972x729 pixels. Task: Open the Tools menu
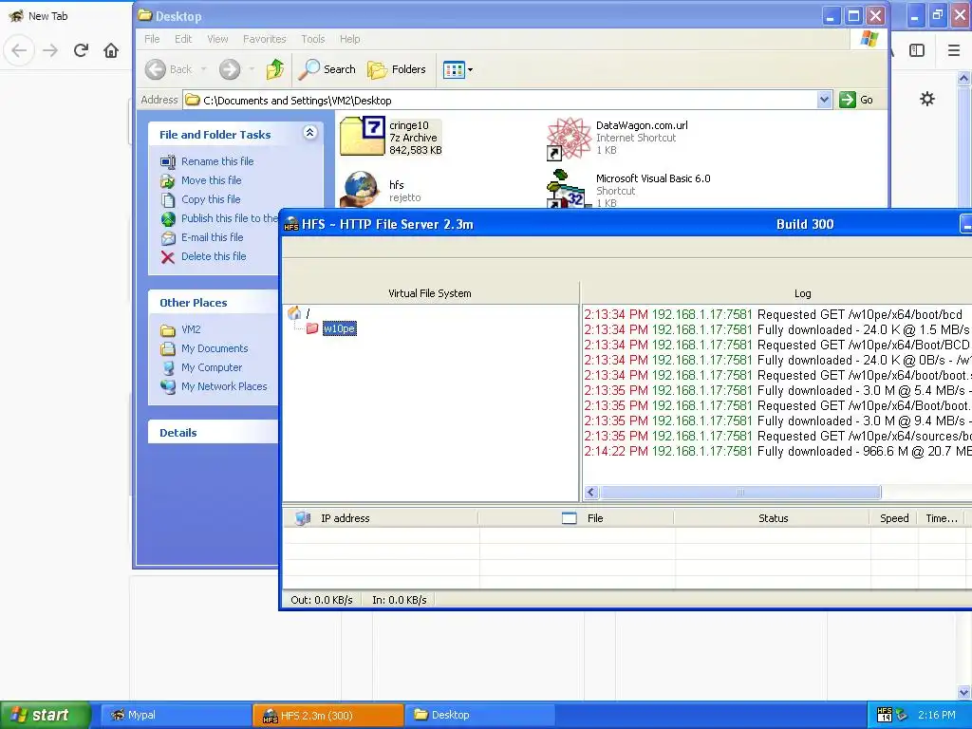point(313,39)
